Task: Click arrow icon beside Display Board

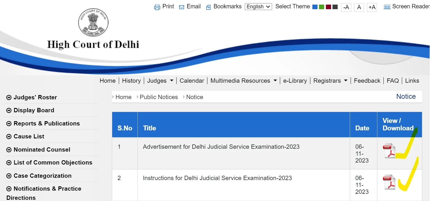Action: (x=9, y=111)
